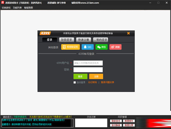Open the 切换游戏 menu
Viewport: 171px width, 129px height.
click(x=6, y=8)
